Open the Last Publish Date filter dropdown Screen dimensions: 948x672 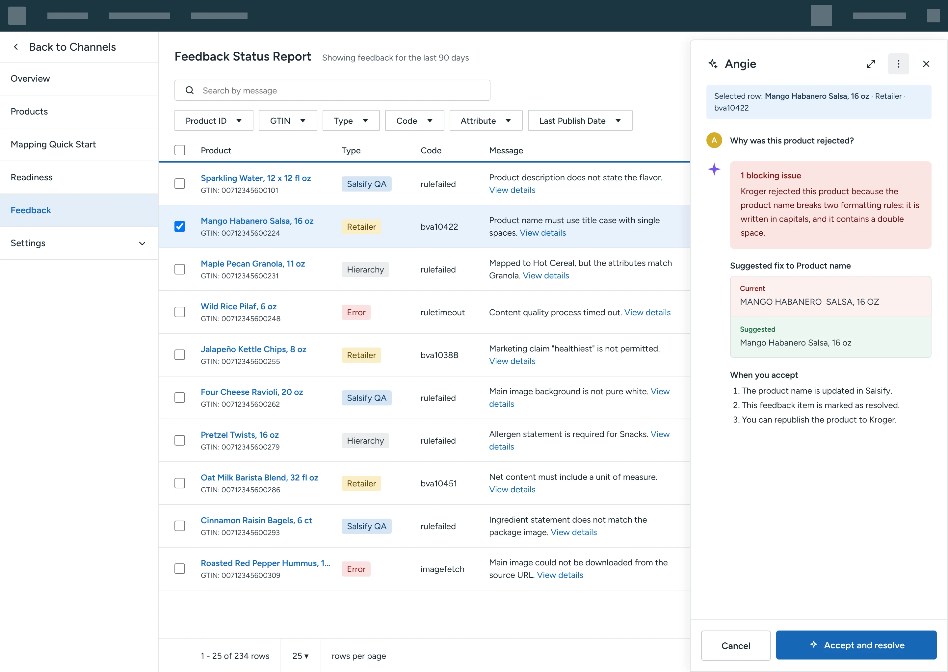point(580,120)
